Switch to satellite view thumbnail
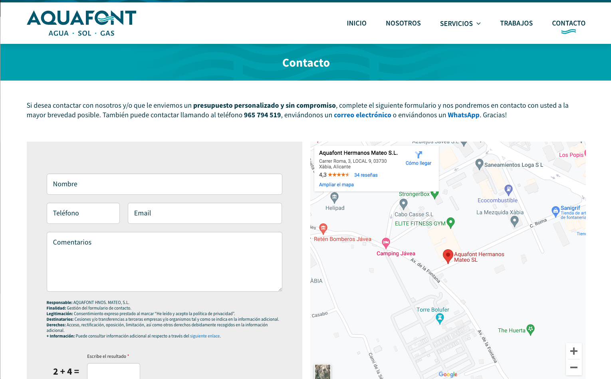The width and height of the screenshot is (611, 379). [x=323, y=371]
